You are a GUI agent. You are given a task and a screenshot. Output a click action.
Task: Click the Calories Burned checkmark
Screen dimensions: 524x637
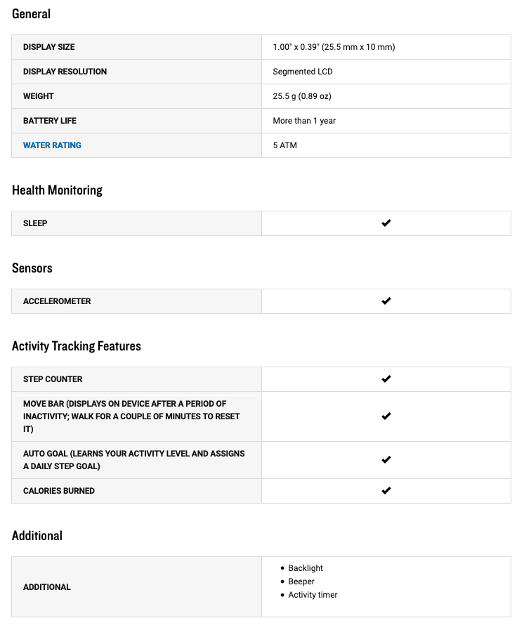click(386, 491)
